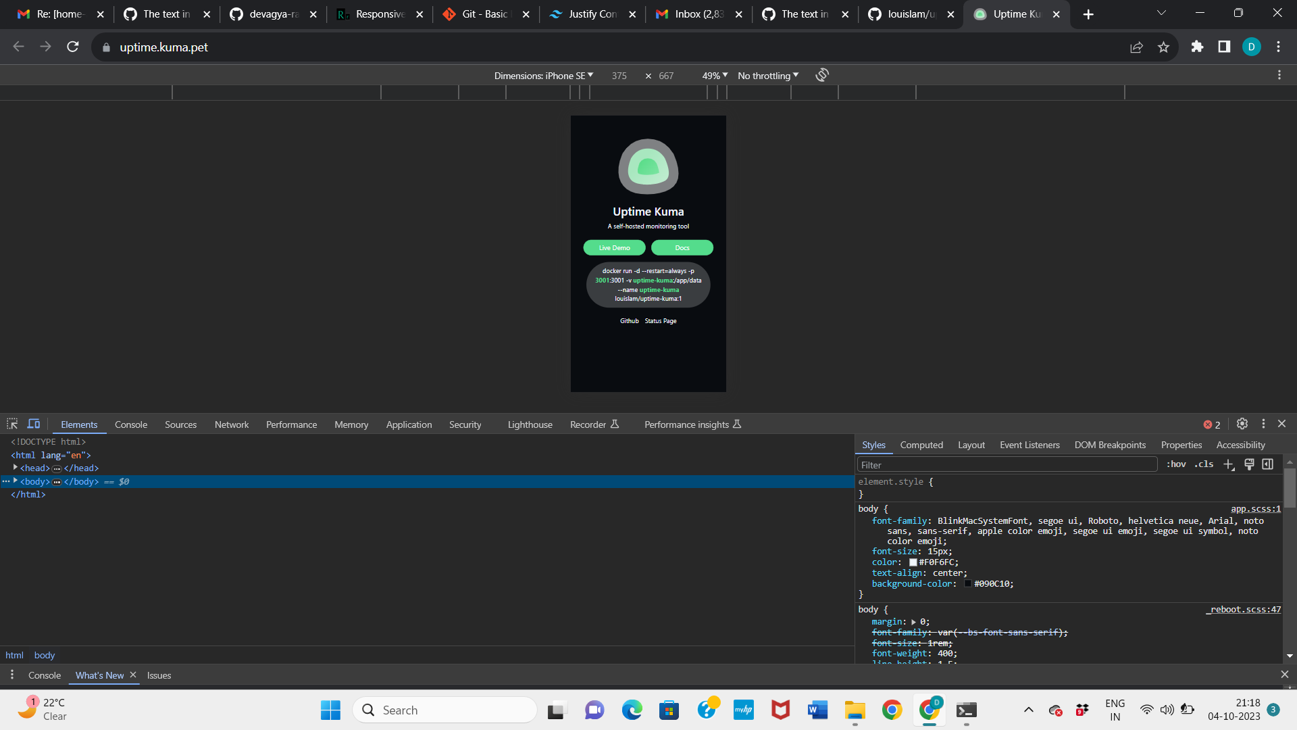Click the browser extensions puzzle icon
1297x730 pixels.
(1197, 47)
